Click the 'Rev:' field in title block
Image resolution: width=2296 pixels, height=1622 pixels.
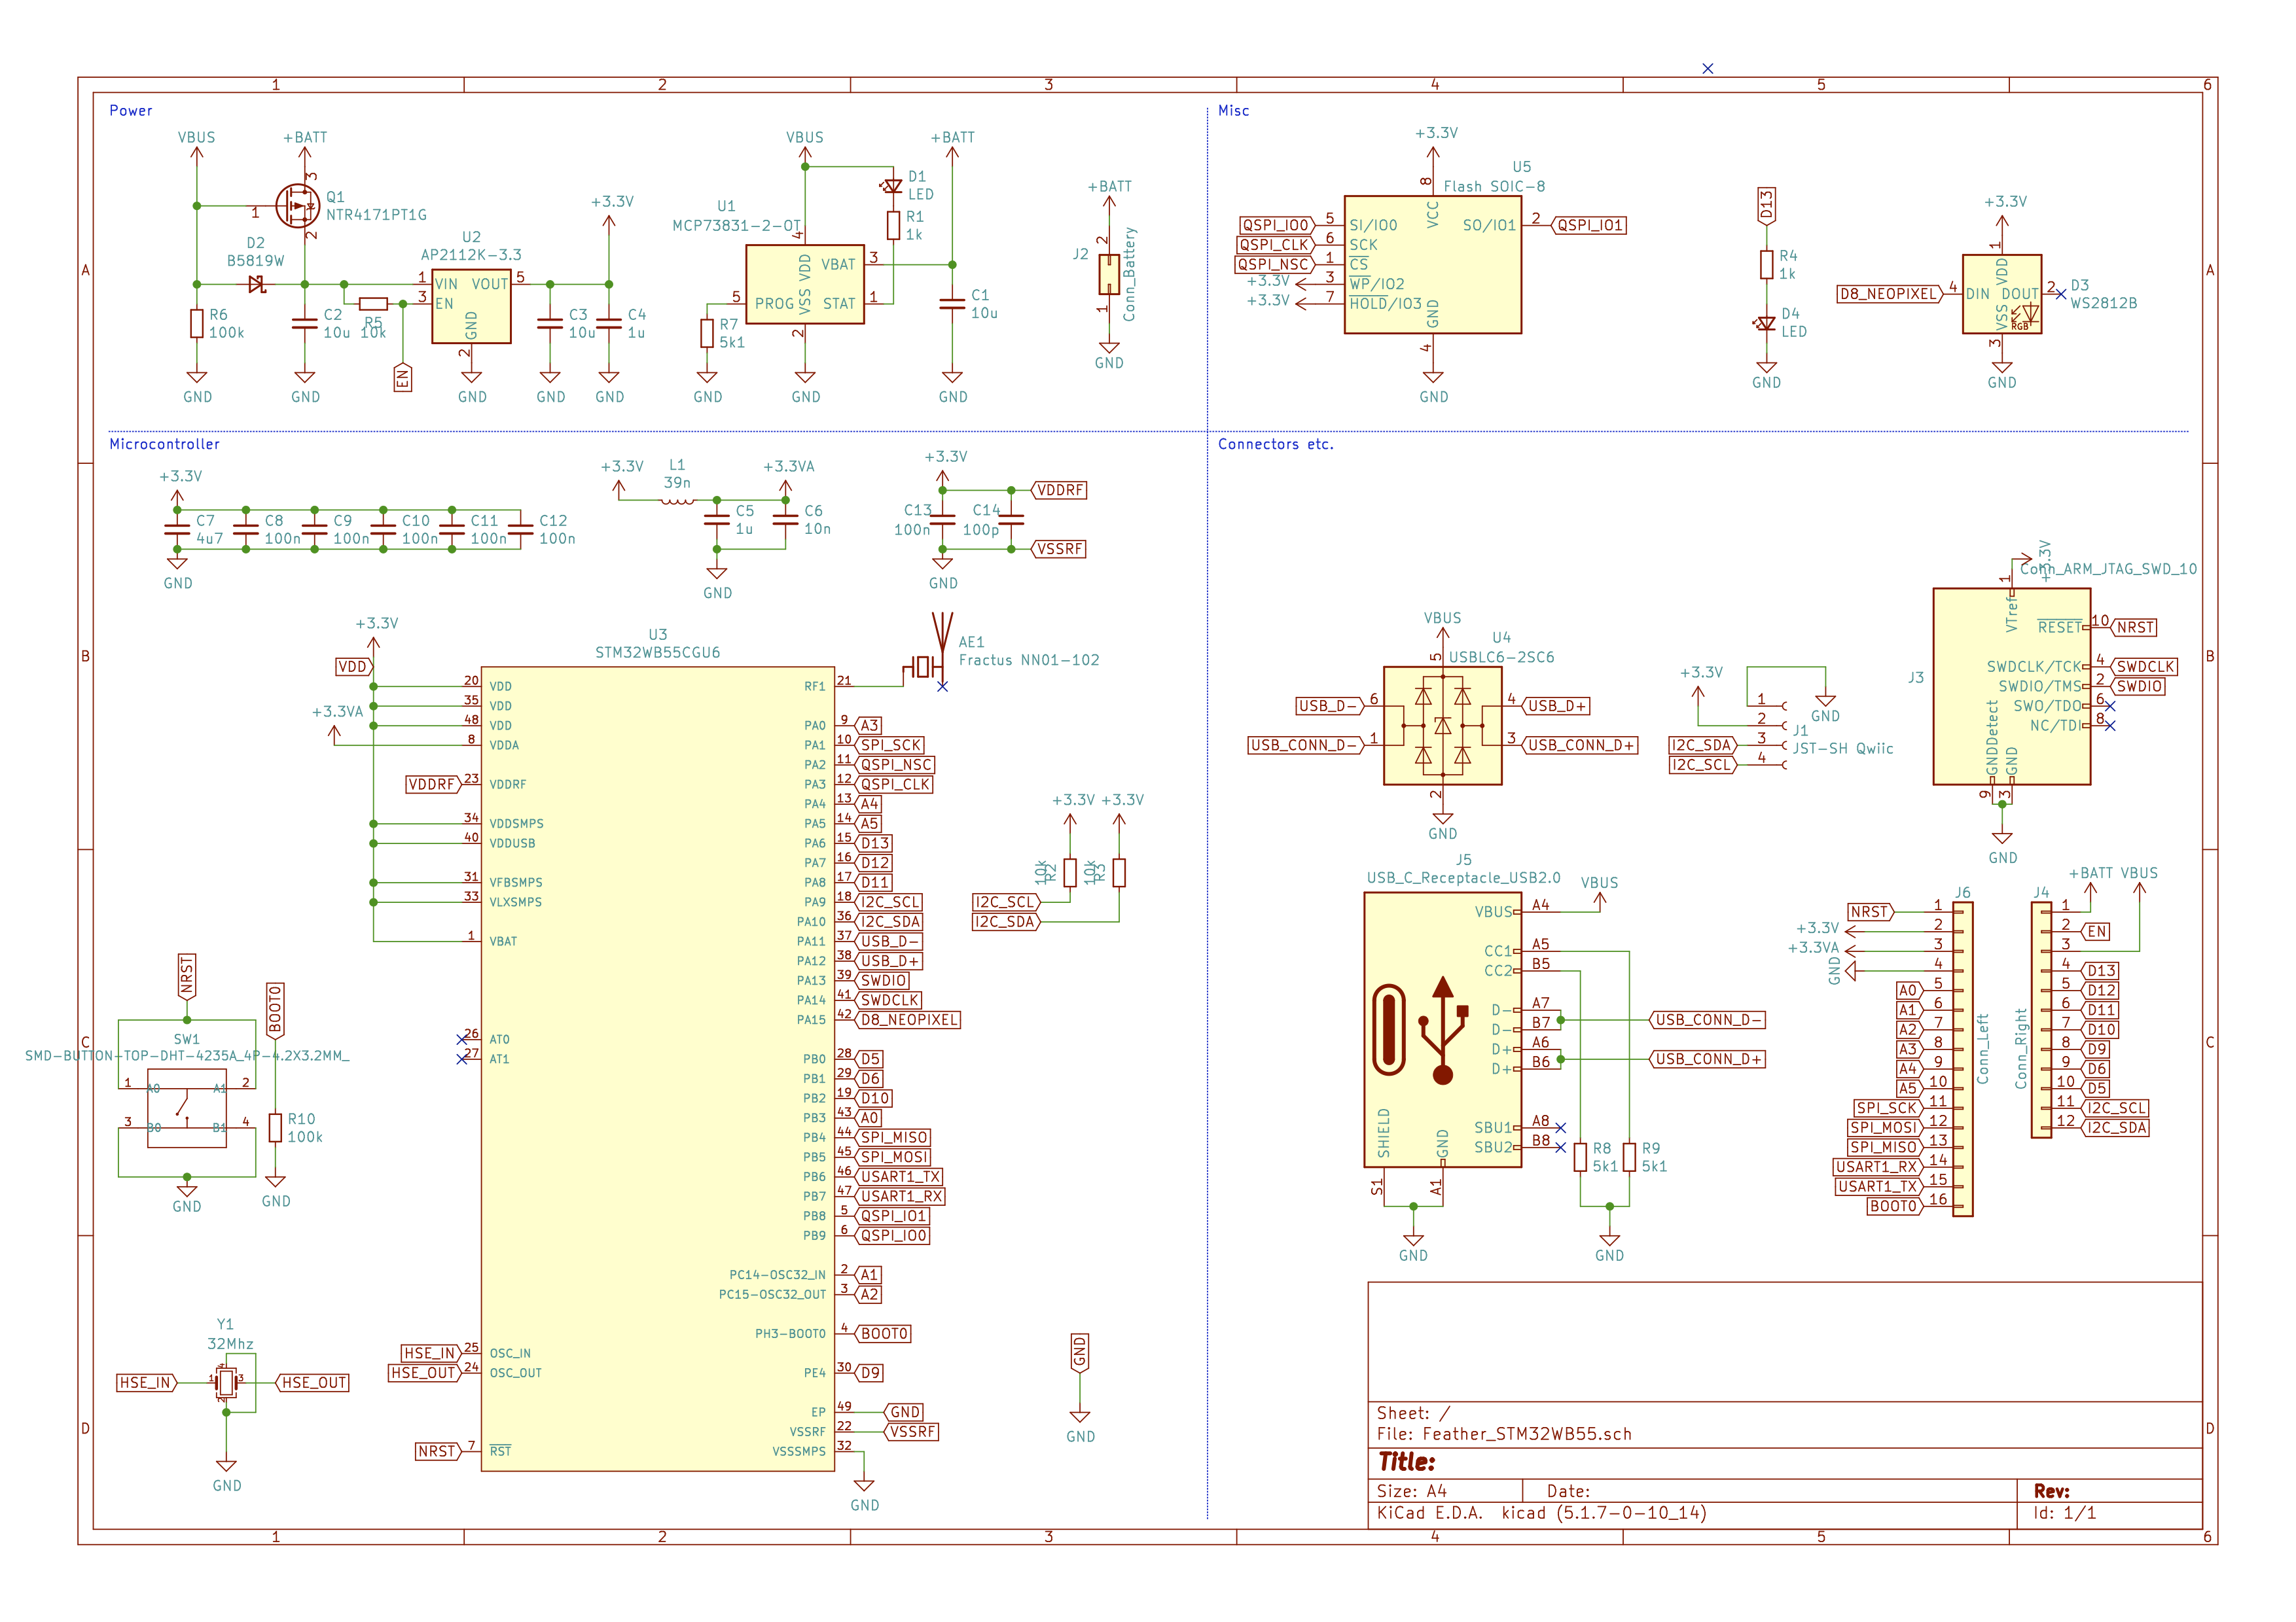2051,1491
